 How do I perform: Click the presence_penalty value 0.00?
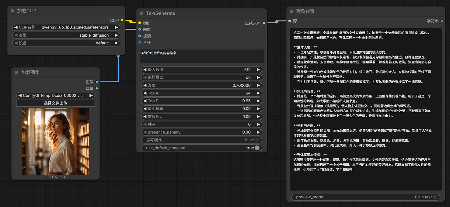tap(246, 132)
